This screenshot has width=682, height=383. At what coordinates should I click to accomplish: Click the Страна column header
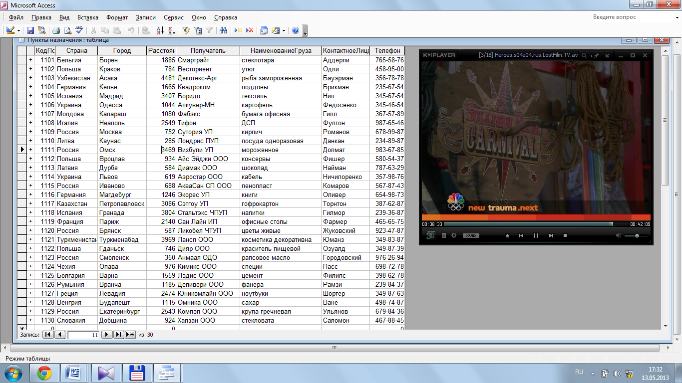coord(76,50)
